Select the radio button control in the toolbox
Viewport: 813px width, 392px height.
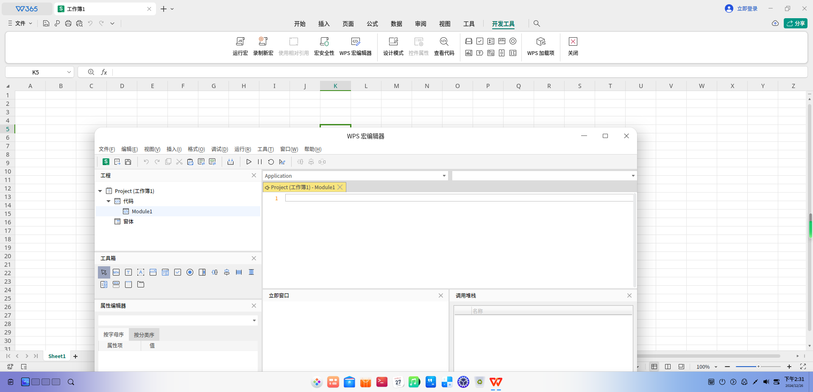point(190,272)
